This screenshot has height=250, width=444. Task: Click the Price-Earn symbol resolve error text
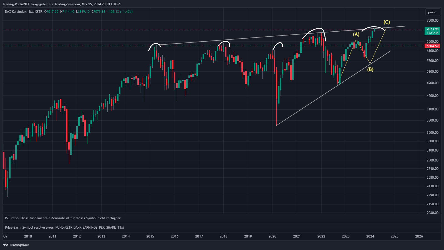tap(64, 228)
